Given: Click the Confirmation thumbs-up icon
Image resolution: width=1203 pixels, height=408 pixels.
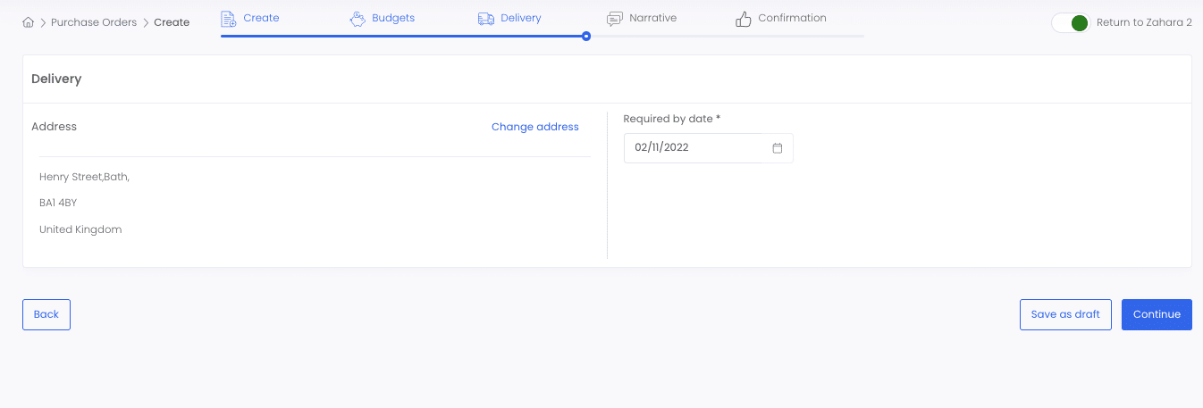Looking at the screenshot, I should (744, 19).
